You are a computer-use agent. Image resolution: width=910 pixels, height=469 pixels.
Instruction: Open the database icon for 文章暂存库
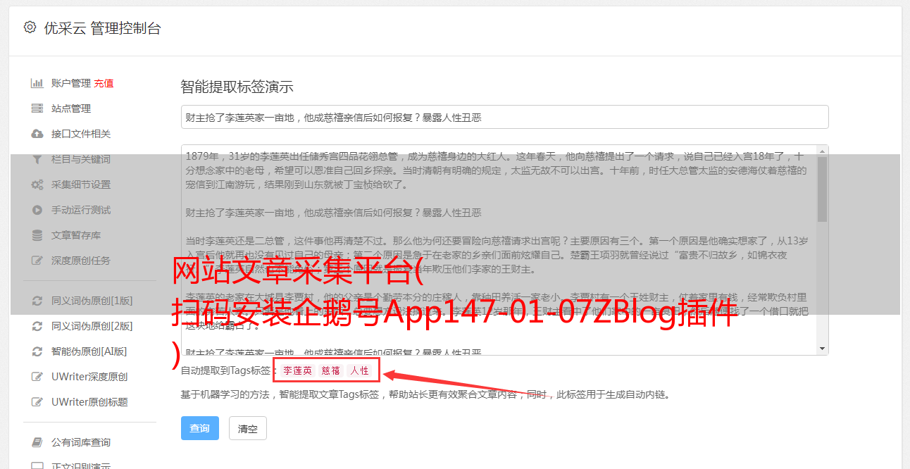coord(37,235)
